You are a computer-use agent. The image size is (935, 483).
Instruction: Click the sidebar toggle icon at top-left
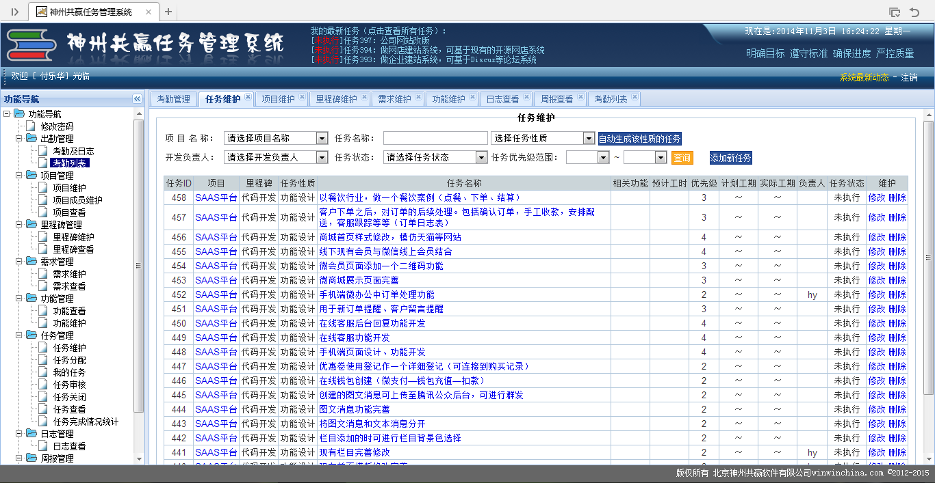14,12
